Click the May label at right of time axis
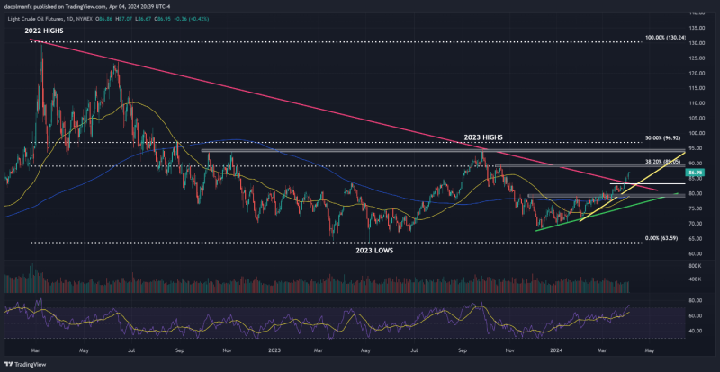 click(x=649, y=350)
